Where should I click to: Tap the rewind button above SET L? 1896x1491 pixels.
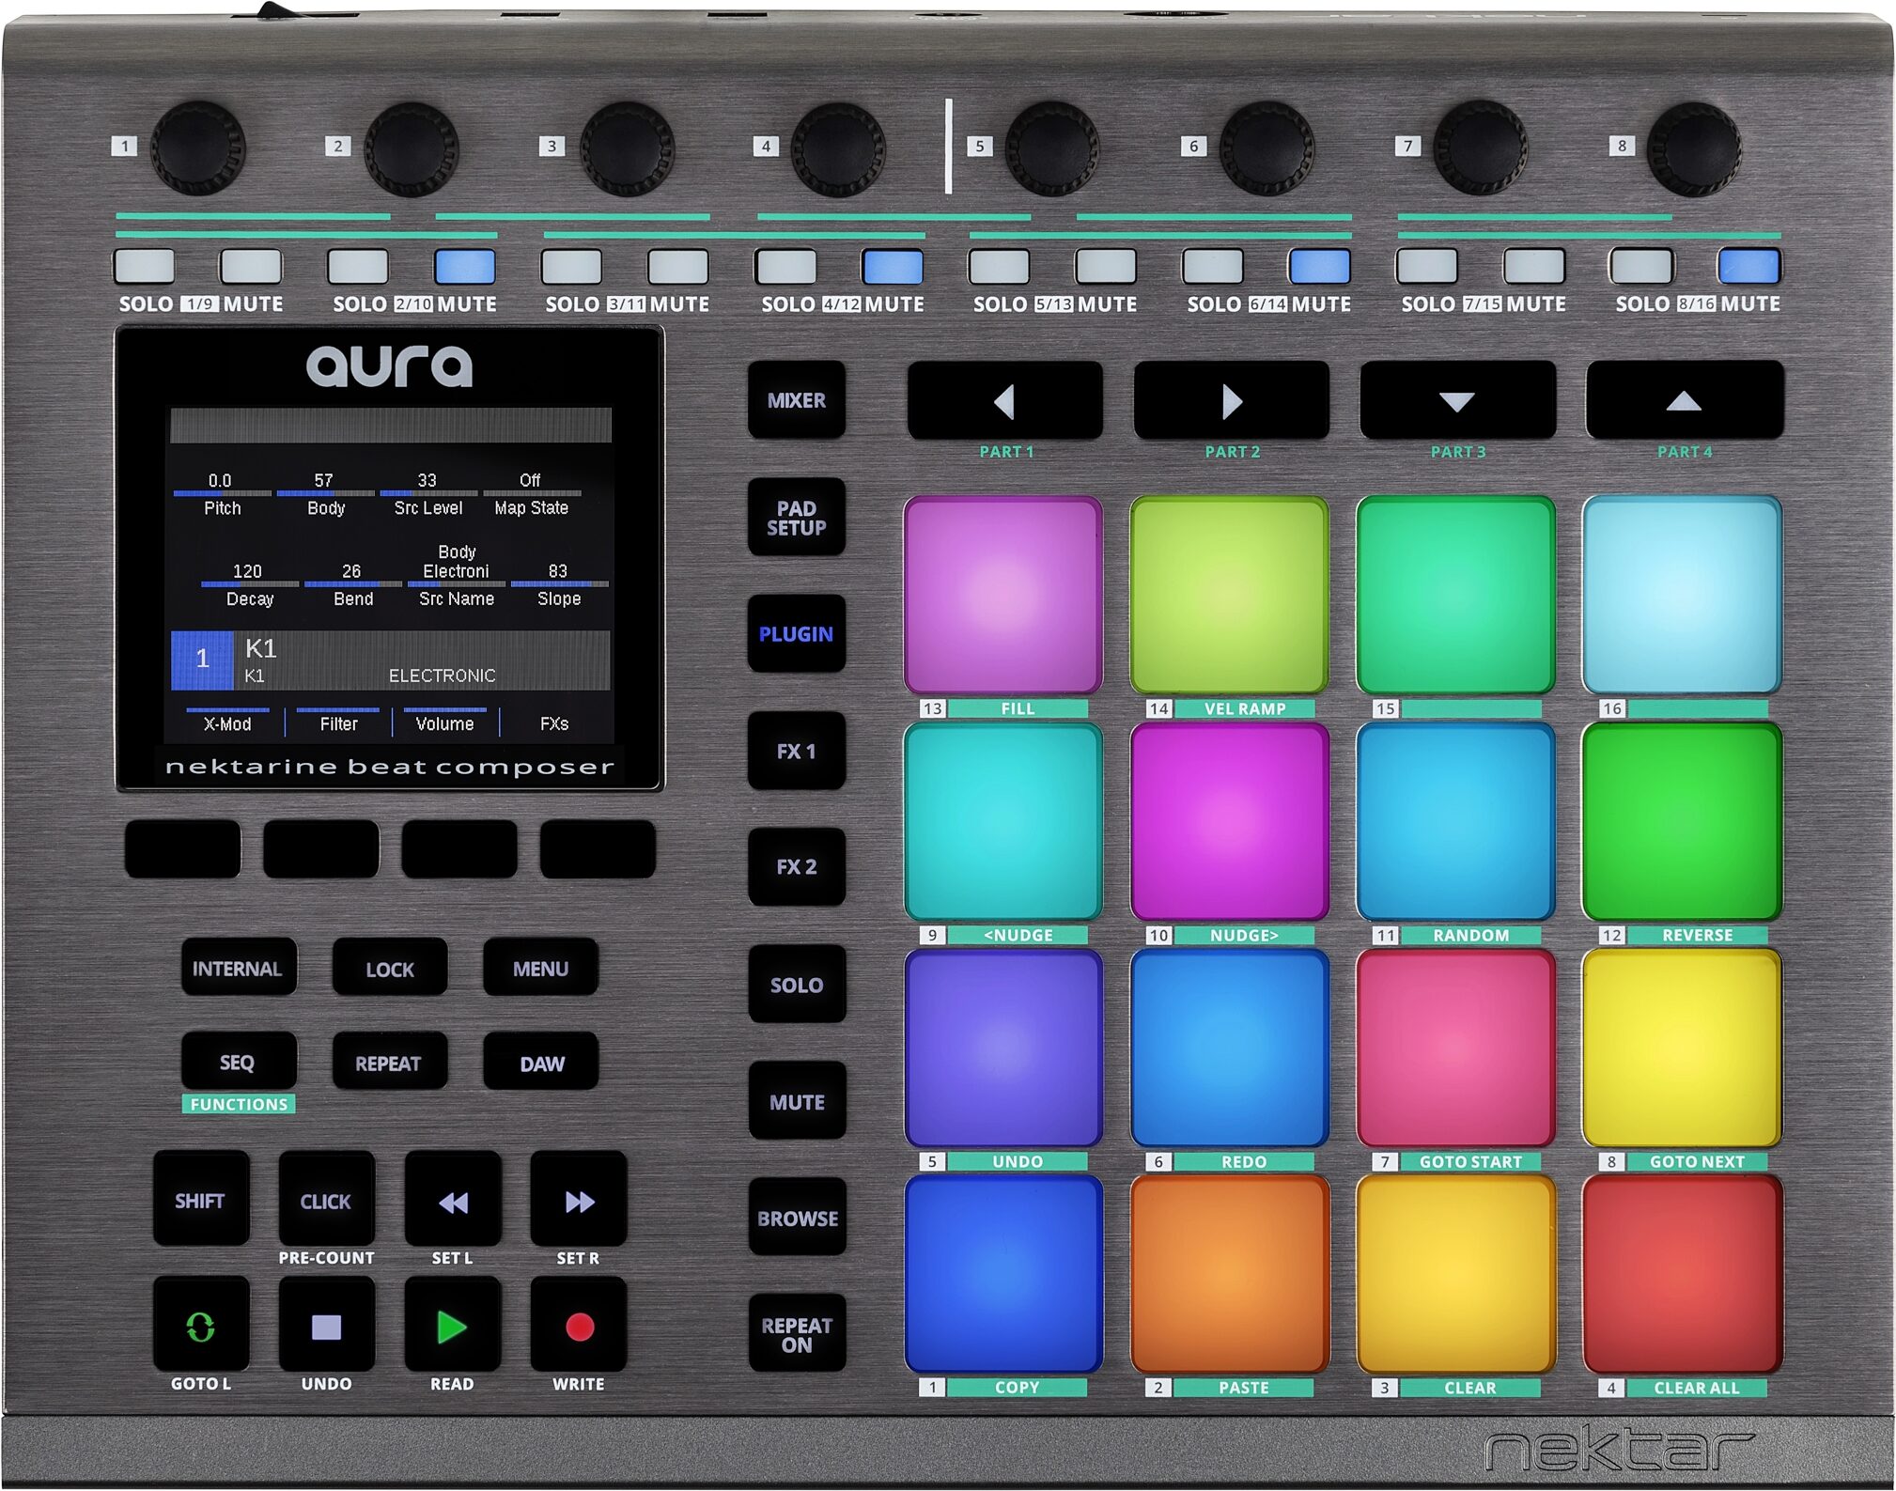tap(452, 1200)
